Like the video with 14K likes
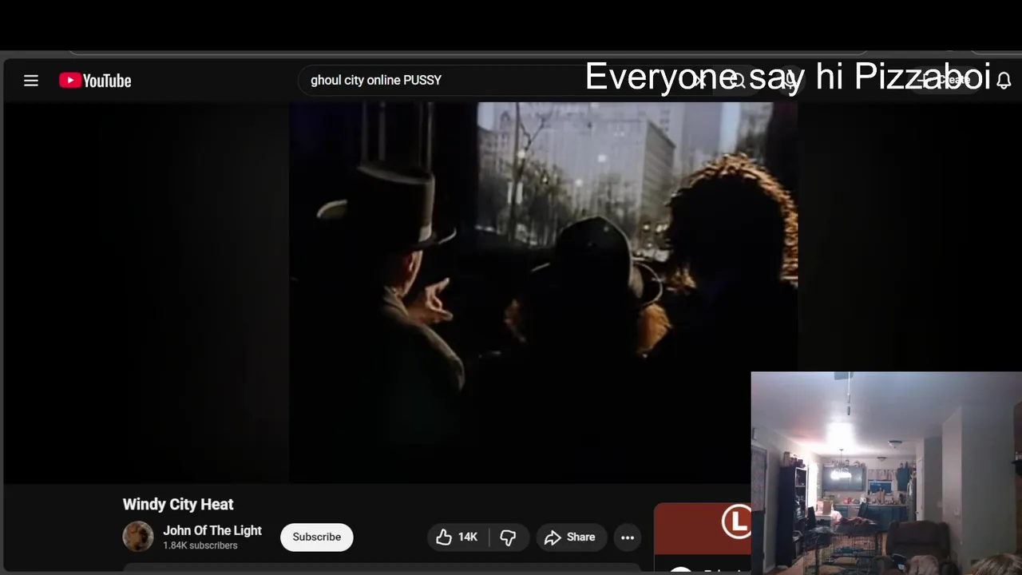Screen dimensions: 1022x575 (458, 537)
